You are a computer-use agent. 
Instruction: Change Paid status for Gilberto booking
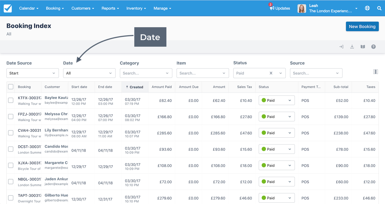pos(277,198)
